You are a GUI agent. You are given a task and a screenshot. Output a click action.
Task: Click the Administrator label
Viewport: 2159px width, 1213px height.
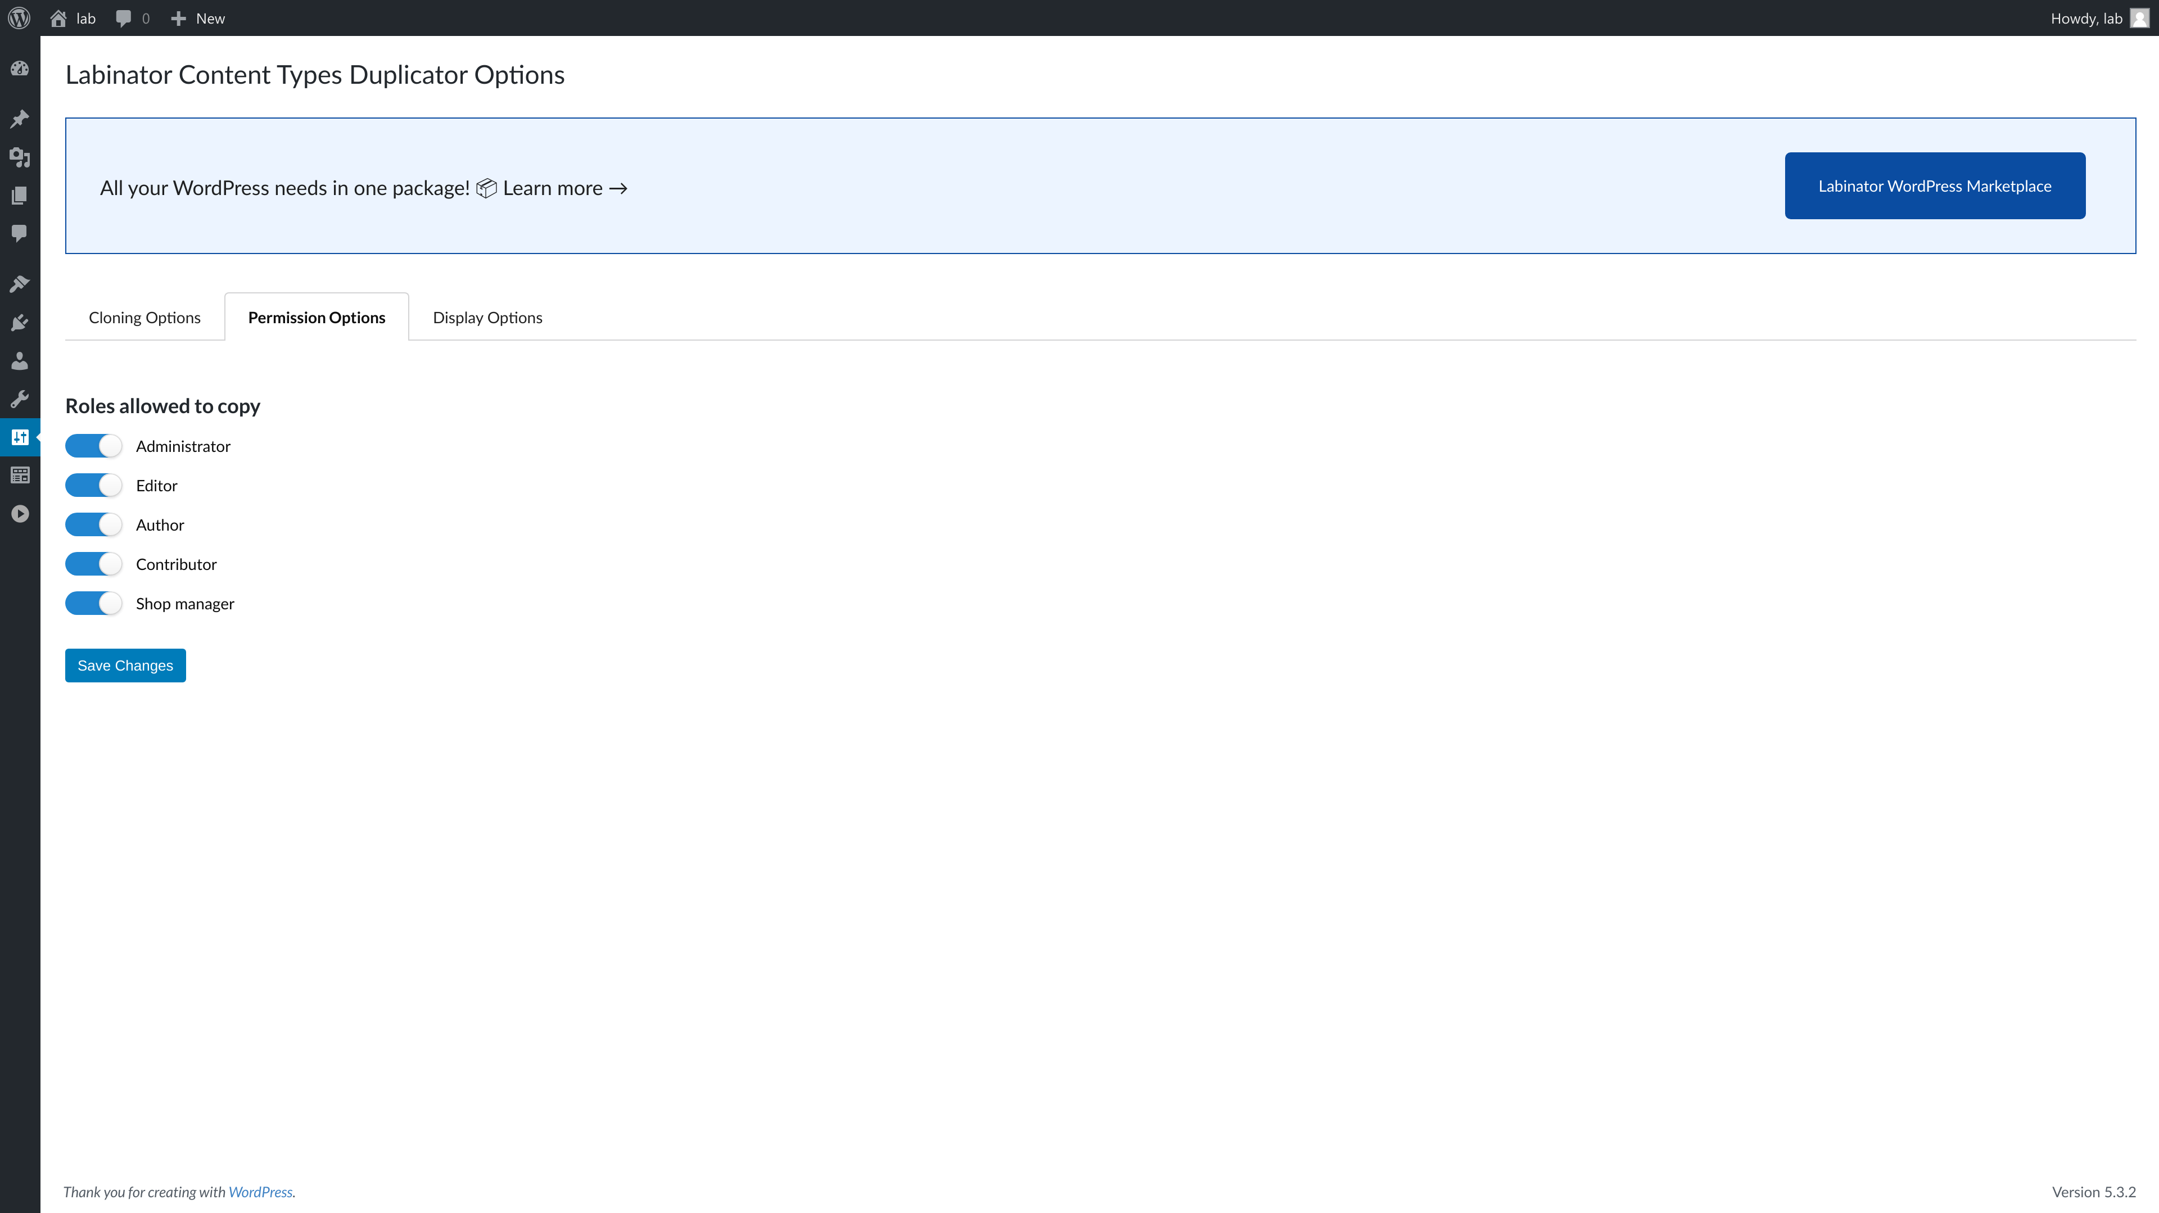pos(183,446)
